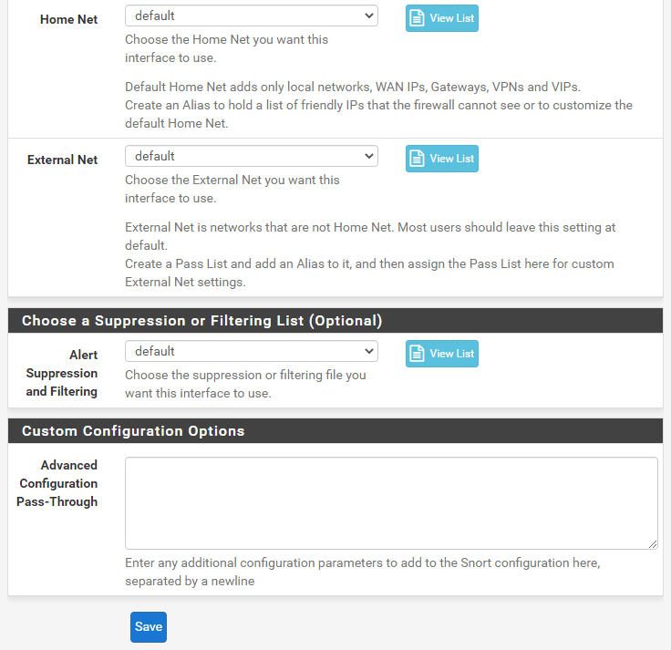The image size is (671, 650).
Task: Expand the External Net selection list
Action: [x=251, y=156]
